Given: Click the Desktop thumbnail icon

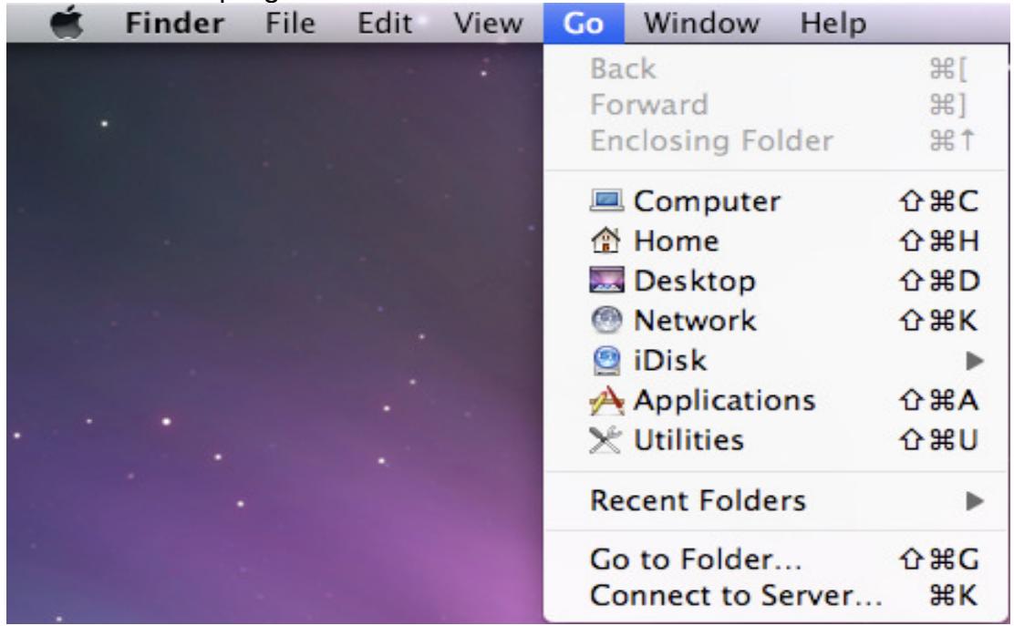Looking at the screenshot, I should 606,280.
